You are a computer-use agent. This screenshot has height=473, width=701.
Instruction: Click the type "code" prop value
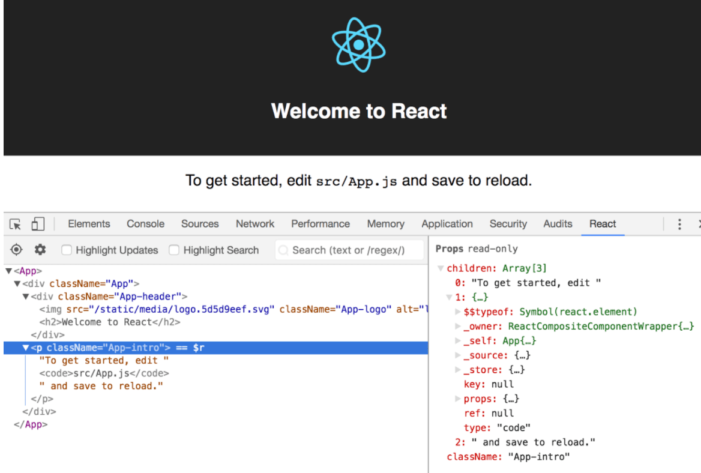point(513,428)
